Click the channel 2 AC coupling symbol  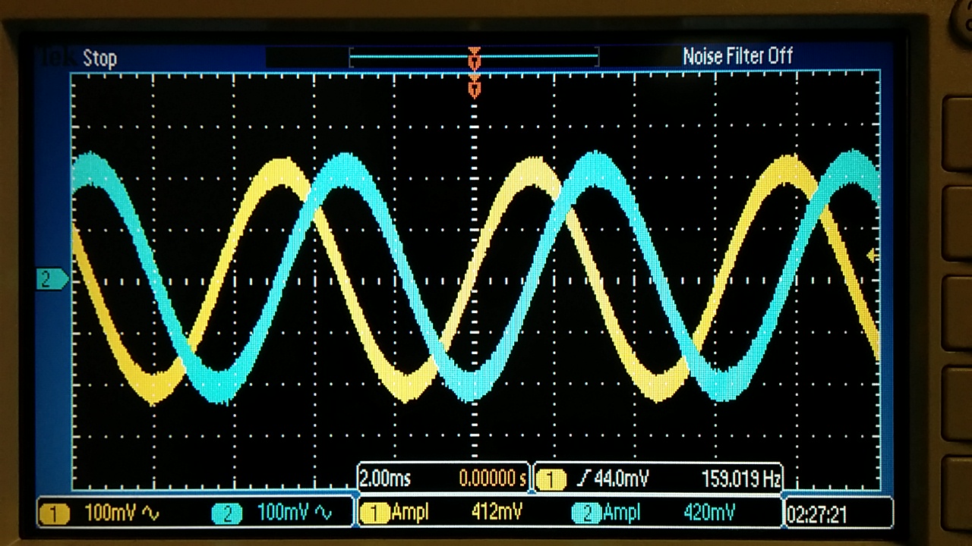tap(324, 513)
